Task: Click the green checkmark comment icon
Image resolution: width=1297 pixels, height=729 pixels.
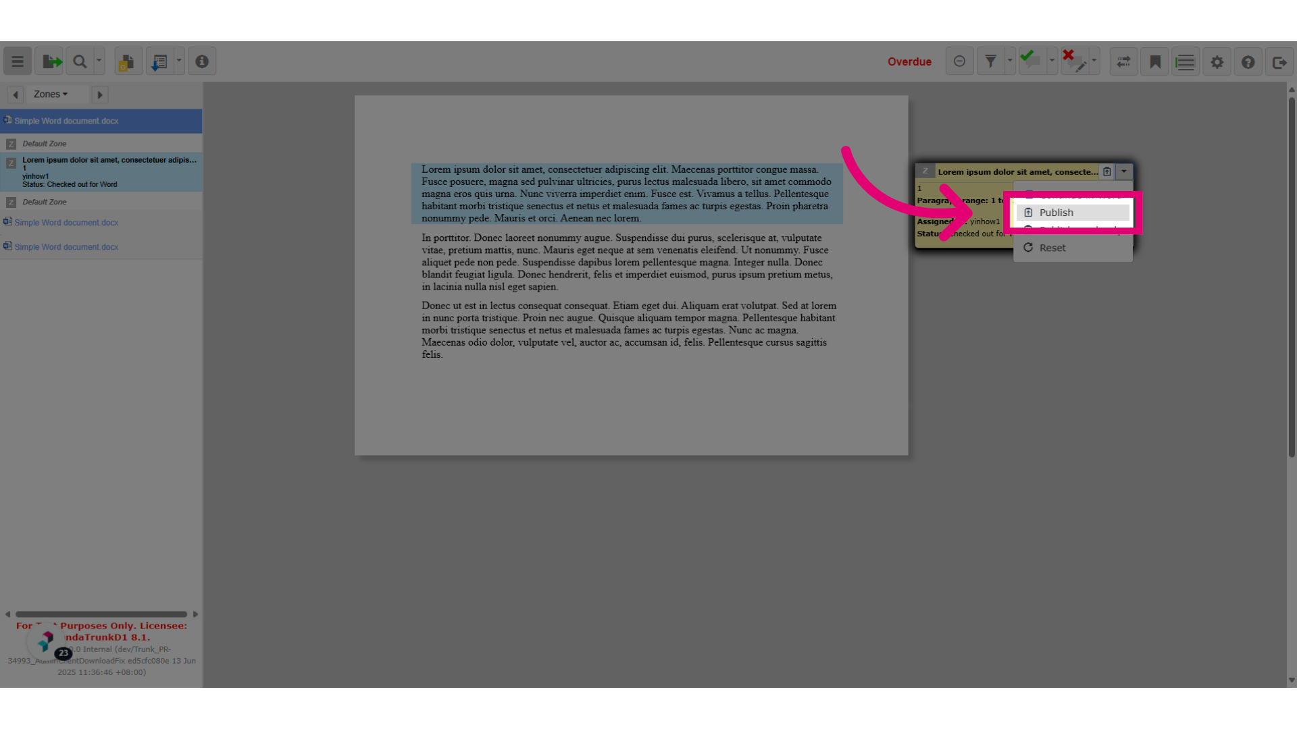Action: tap(1032, 61)
